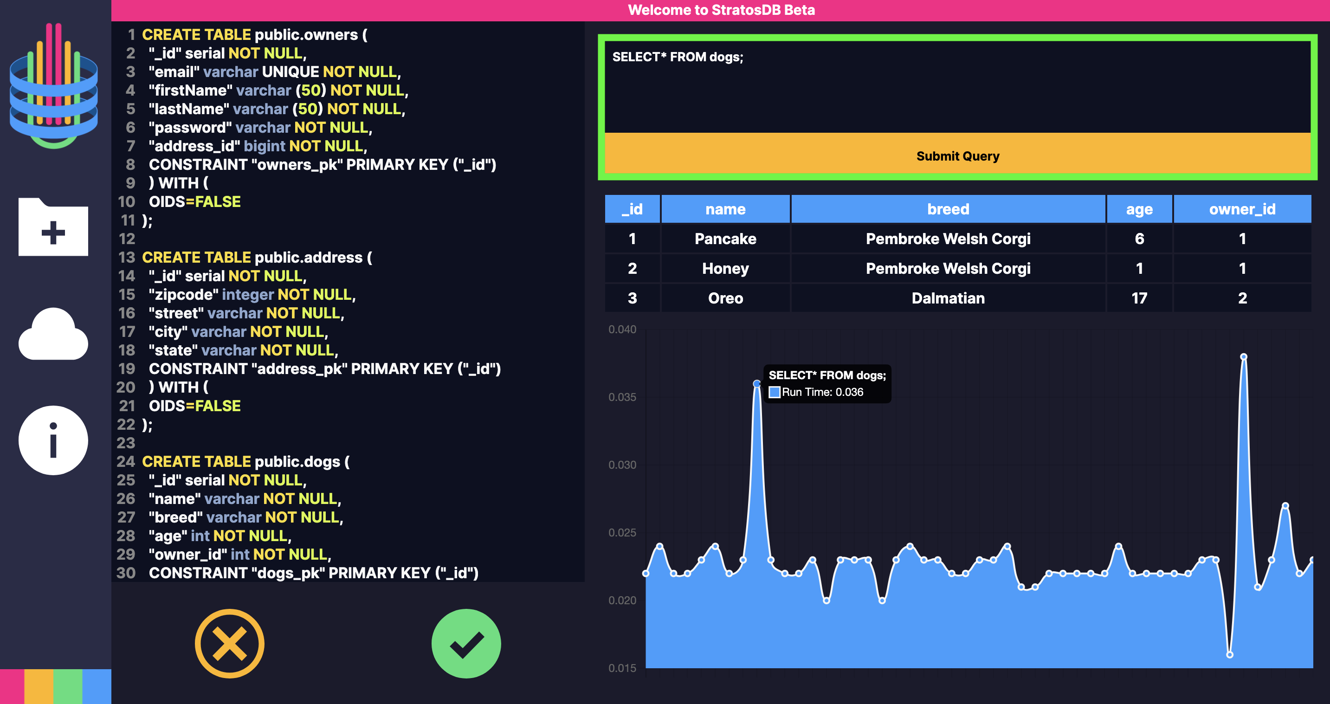The image size is (1330, 704).
Task: Click the highlighted 0.036 chart peak point
Action: [x=756, y=383]
